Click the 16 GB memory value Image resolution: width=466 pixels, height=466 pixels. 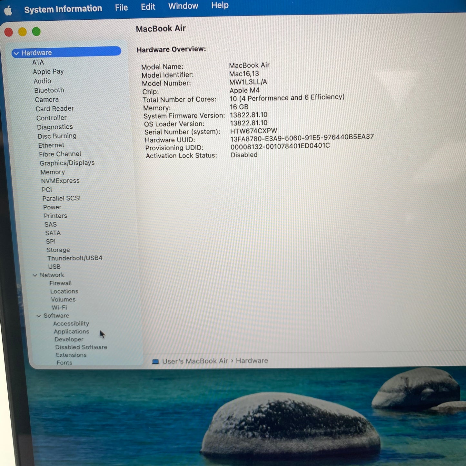pos(239,107)
